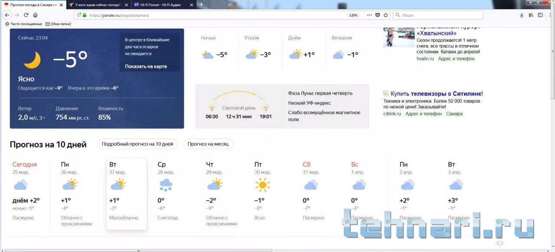Go to the browser homepage
Screen dimensions: 555x252
coord(36,14)
